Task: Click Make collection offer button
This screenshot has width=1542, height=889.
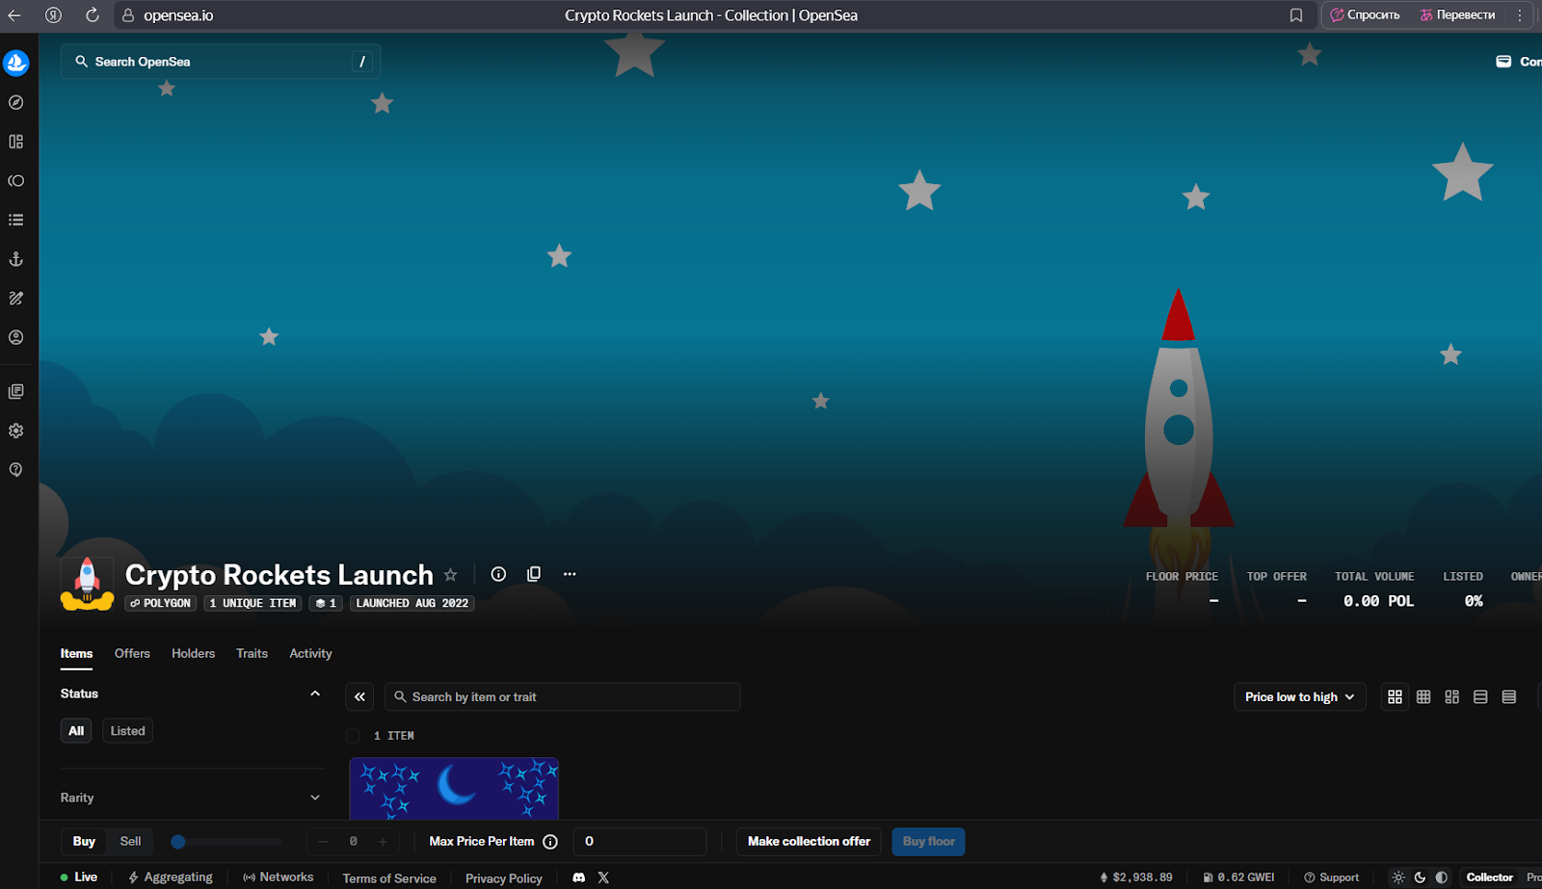Action: pyautogui.click(x=809, y=842)
